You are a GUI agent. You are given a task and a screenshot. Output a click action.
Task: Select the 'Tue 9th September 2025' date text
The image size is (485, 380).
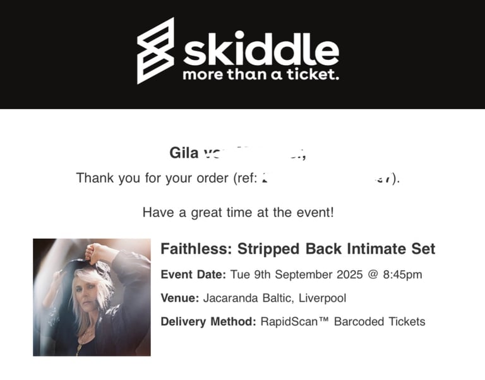297,274
